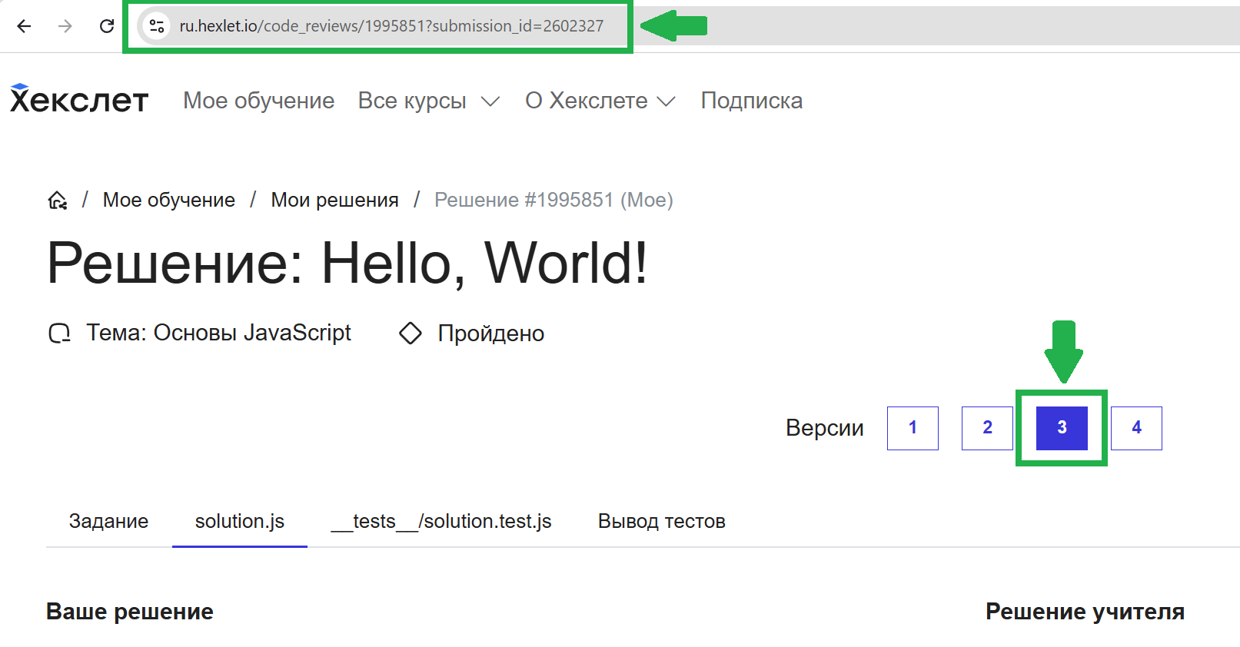Click the diamond icon beside Пройдено
The height and width of the screenshot is (647, 1240).
click(411, 333)
